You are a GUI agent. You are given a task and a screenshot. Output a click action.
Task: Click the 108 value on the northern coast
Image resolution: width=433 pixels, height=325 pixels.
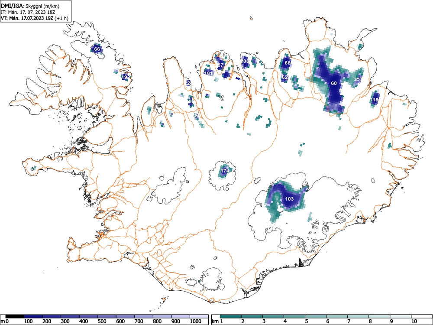point(245,61)
